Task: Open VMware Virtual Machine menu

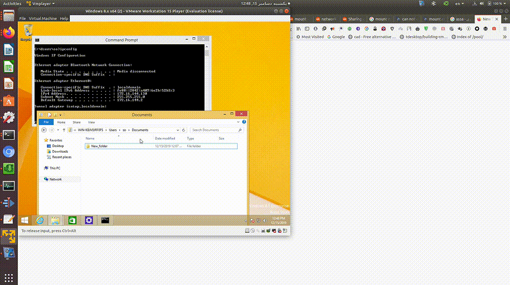Action: [43, 18]
